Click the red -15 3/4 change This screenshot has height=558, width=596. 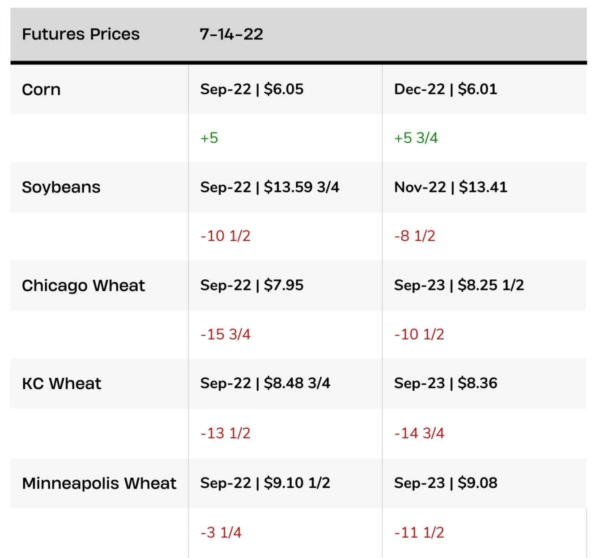[x=226, y=334]
